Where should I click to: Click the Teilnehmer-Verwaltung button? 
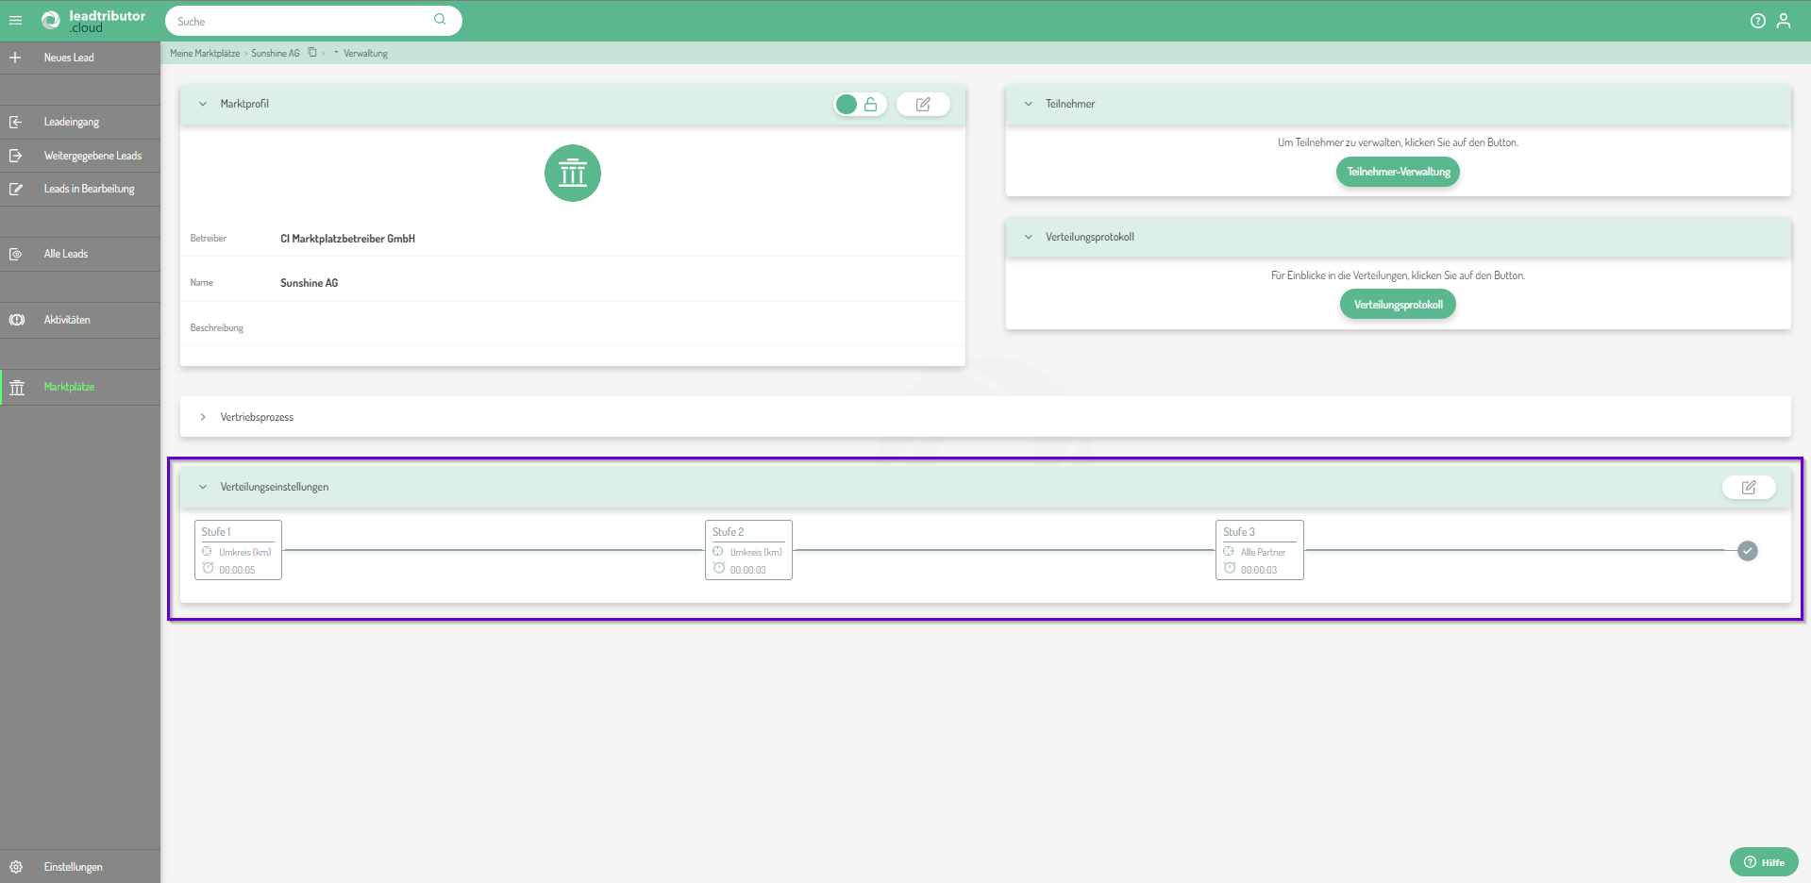(x=1398, y=172)
